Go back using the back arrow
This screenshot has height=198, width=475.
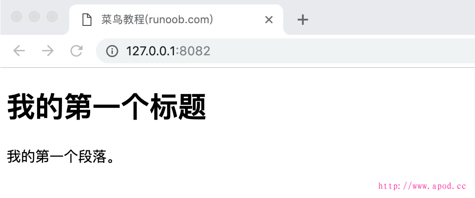[x=19, y=50]
